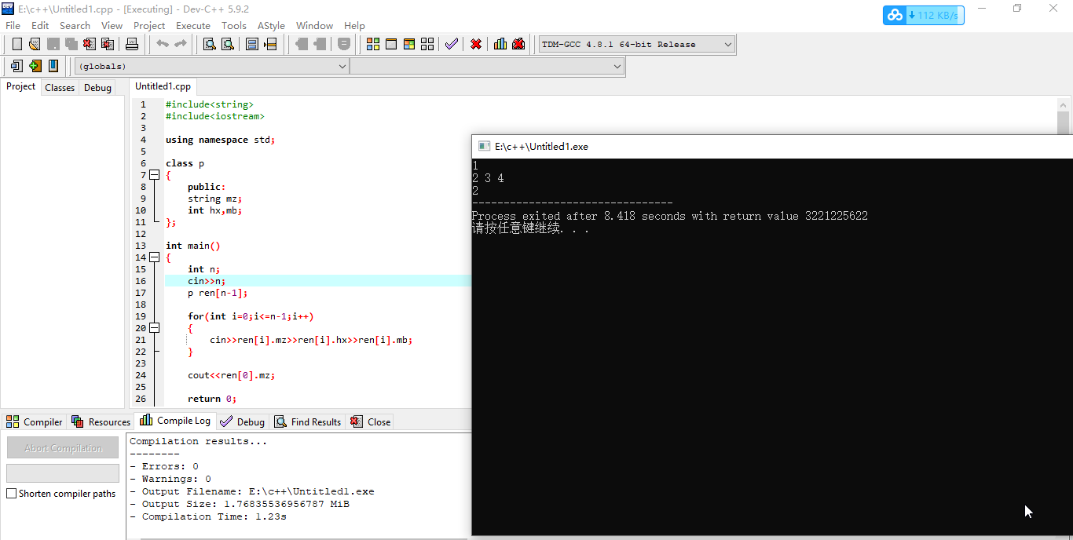
Task: Click the 'Process exited after' console line
Action: 670,216
